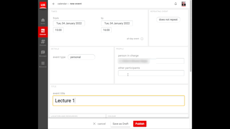Publish the event
Screen dimensions: 230x129
pyautogui.click(x=140, y=124)
